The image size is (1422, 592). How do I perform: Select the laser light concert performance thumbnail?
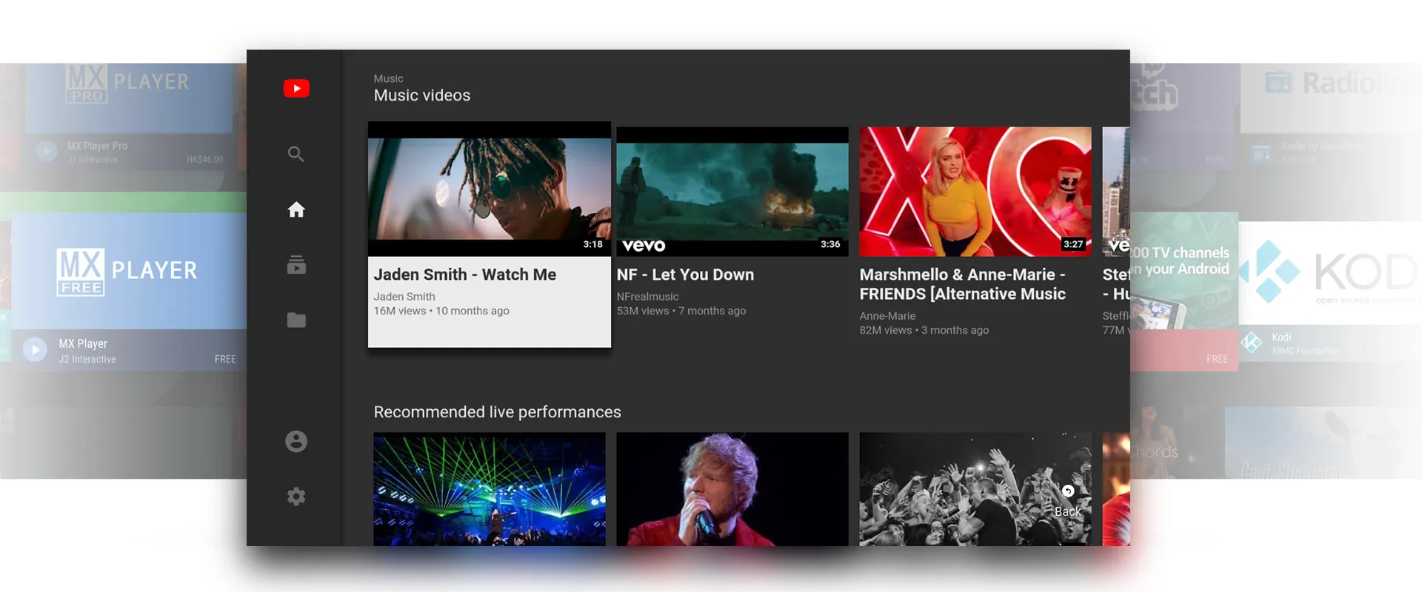tap(489, 488)
